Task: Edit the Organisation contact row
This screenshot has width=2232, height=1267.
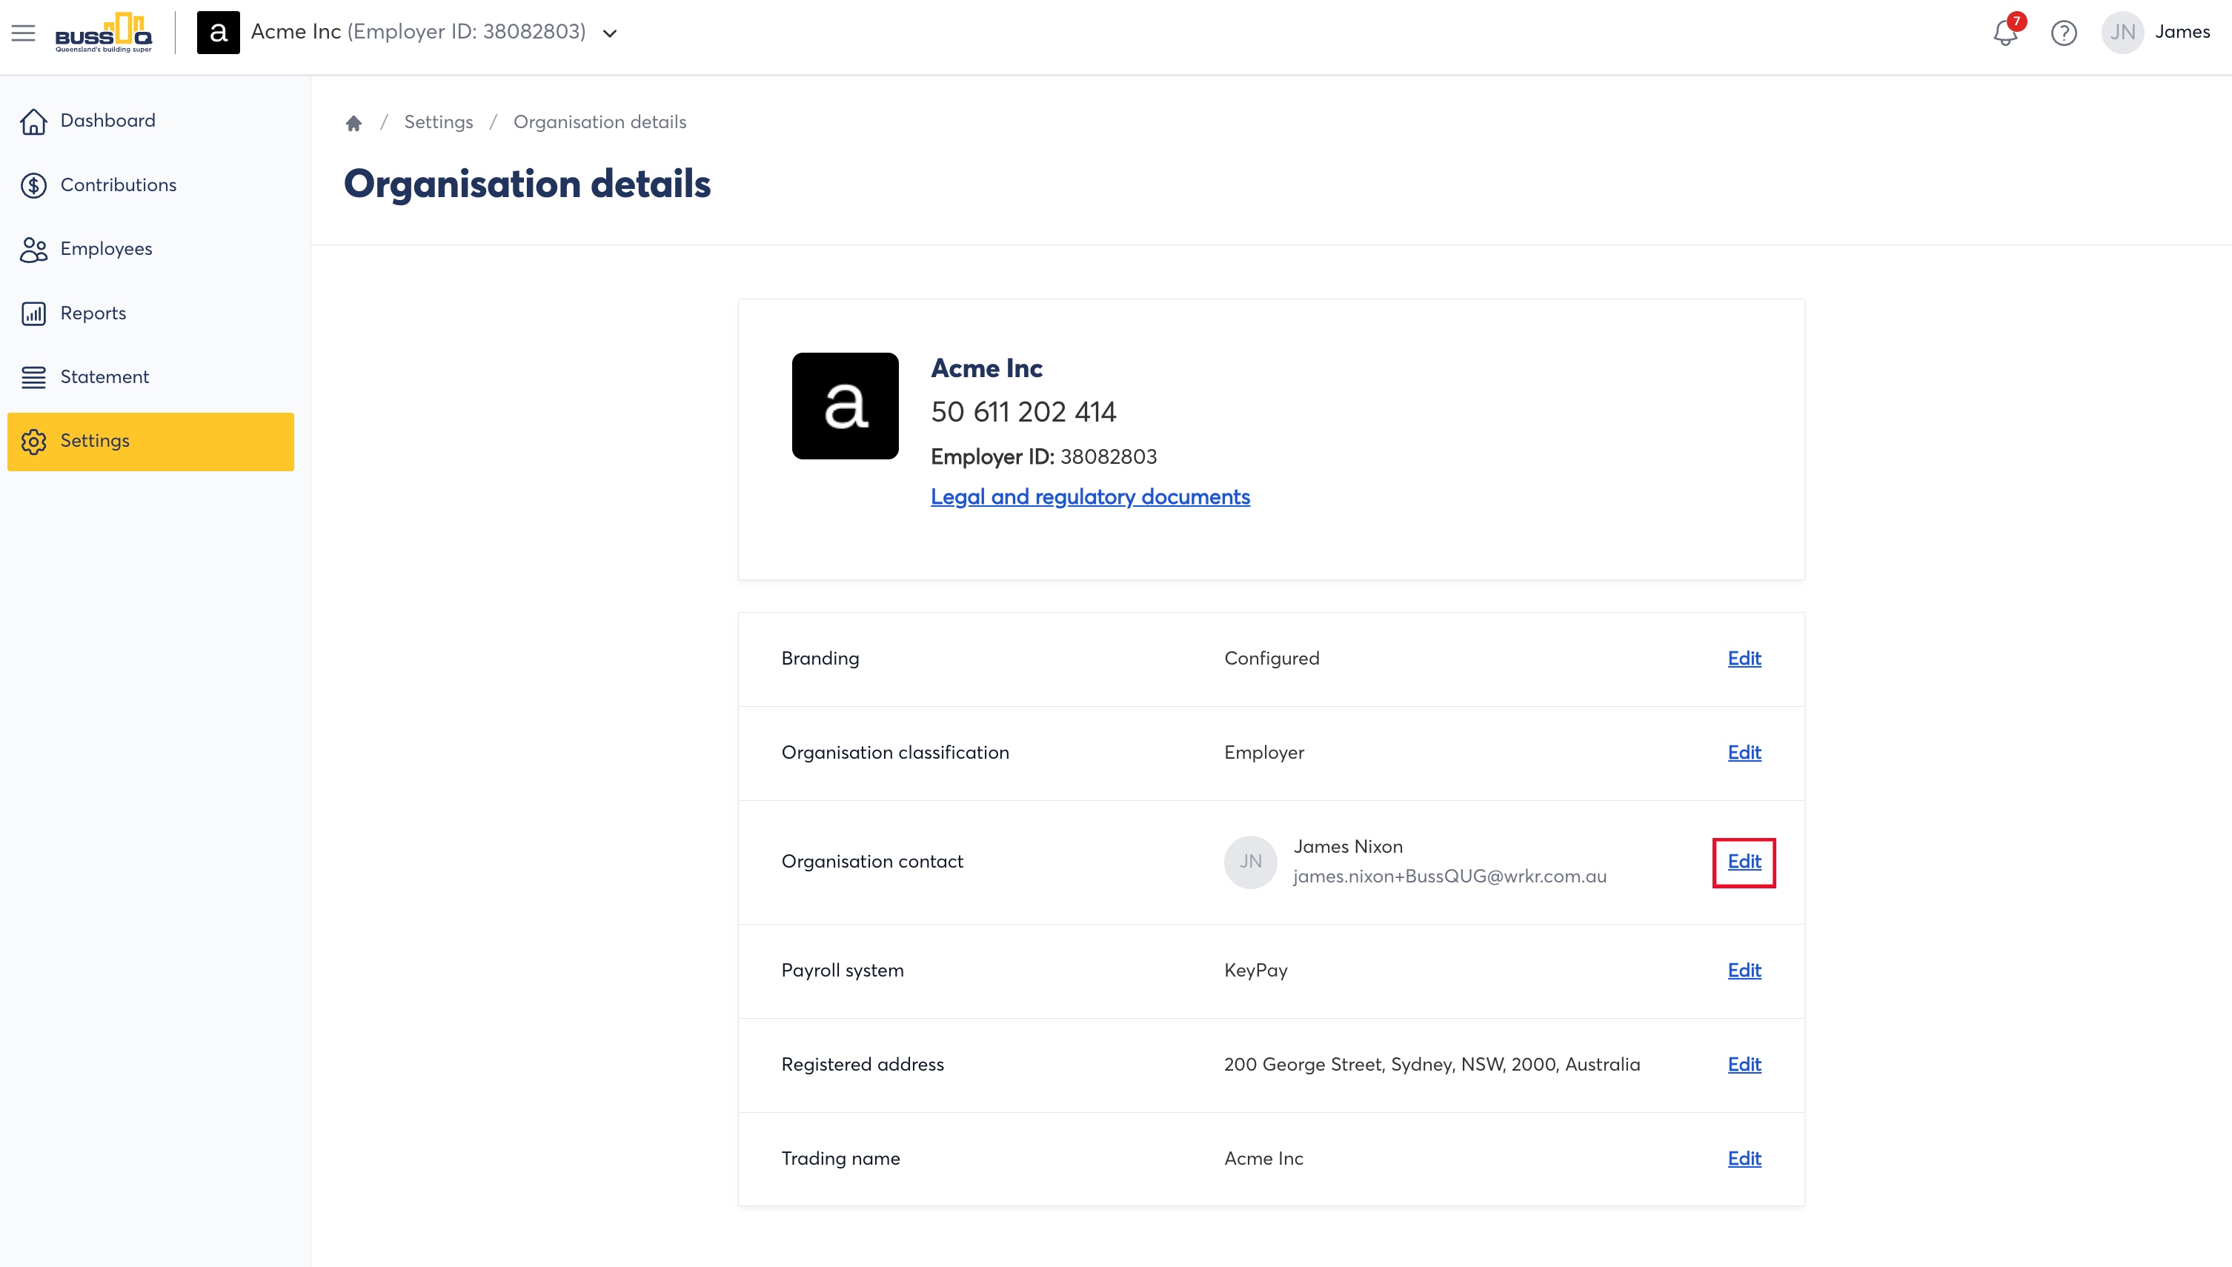Action: point(1744,862)
